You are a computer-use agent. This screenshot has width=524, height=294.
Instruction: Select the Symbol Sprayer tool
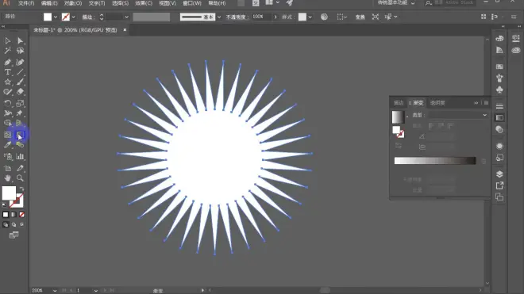click(x=7, y=157)
